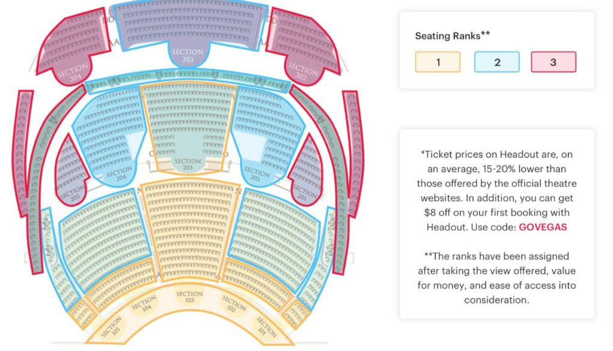Click the Section 304 label
Screen dimensions: 613x351
73,73
